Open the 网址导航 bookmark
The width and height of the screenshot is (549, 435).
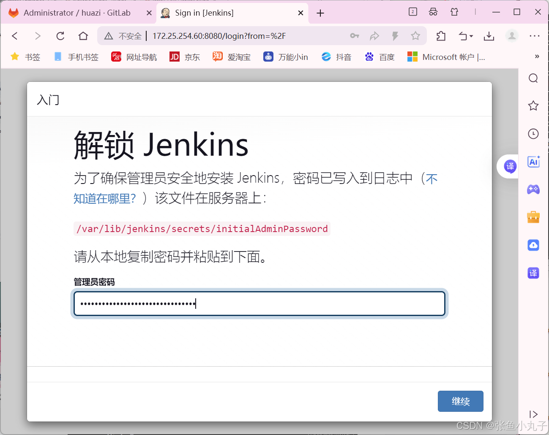tap(134, 57)
